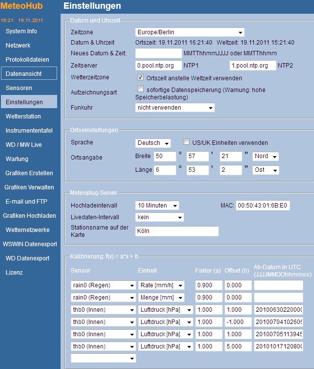Open the Zeitzone Europe/Berlin dropdown

coord(189,32)
